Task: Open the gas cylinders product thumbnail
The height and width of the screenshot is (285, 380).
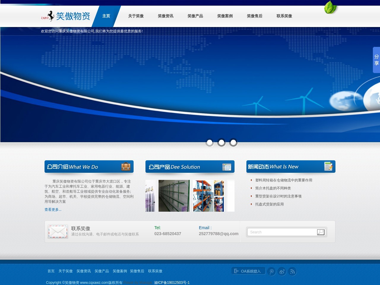Action: click(x=151, y=196)
